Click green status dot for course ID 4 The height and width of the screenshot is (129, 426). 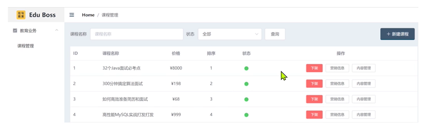[x=246, y=115]
